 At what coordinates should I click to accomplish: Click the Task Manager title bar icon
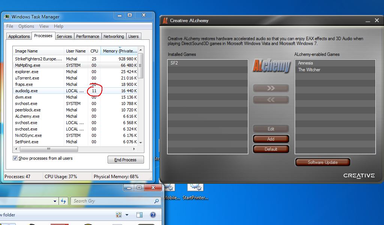click(7, 16)
